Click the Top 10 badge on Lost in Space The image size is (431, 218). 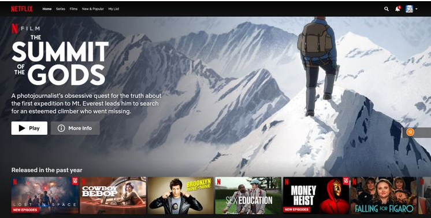[x=75, y=181]
